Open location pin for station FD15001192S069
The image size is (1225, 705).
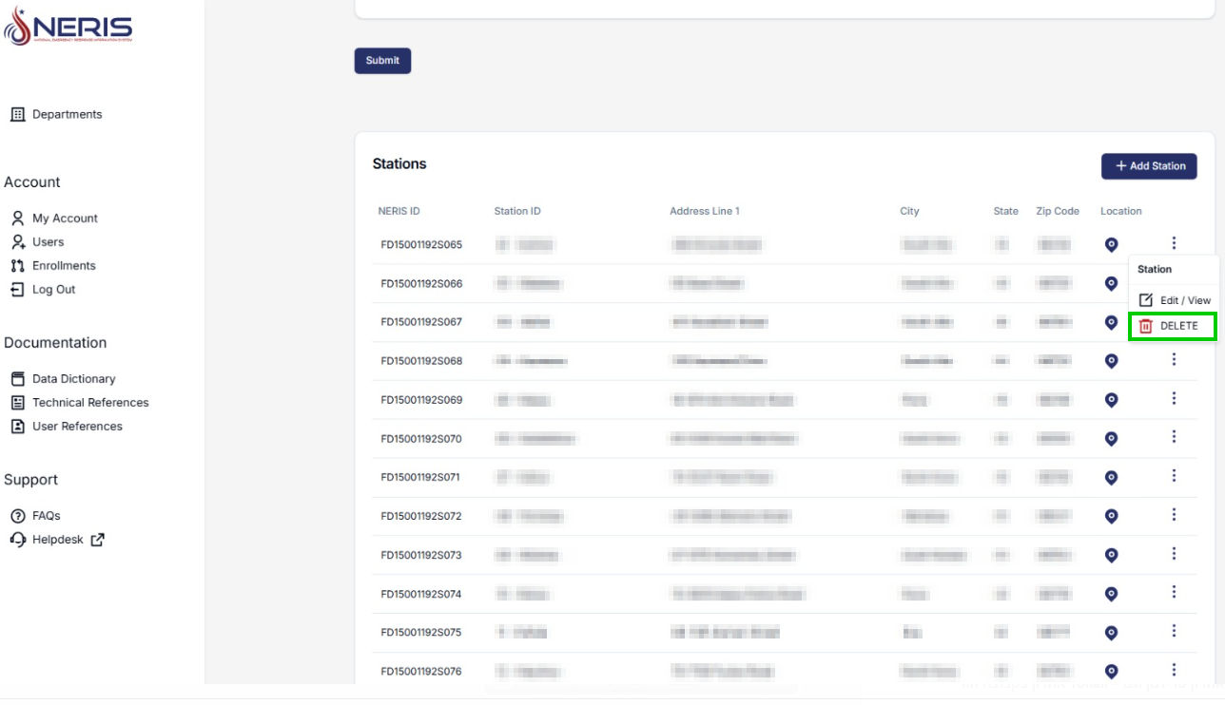click(x=1111, y=400)
